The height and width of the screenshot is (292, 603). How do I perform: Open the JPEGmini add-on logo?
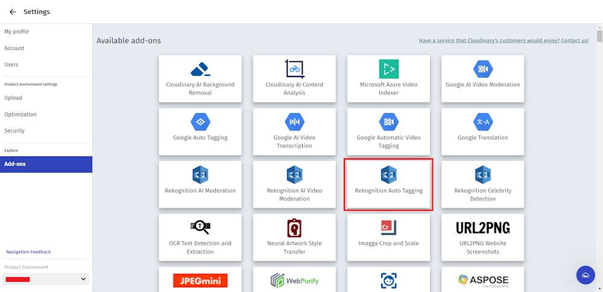(200, 281)
